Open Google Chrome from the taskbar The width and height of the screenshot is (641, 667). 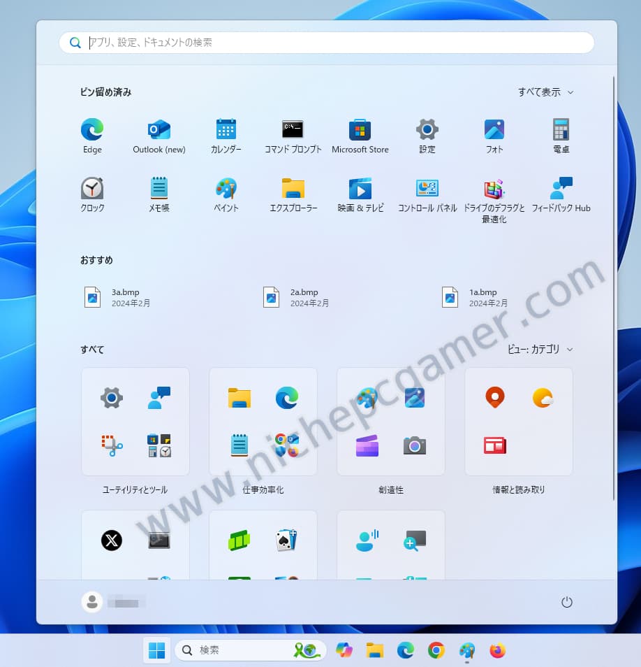tap(436, 651)
